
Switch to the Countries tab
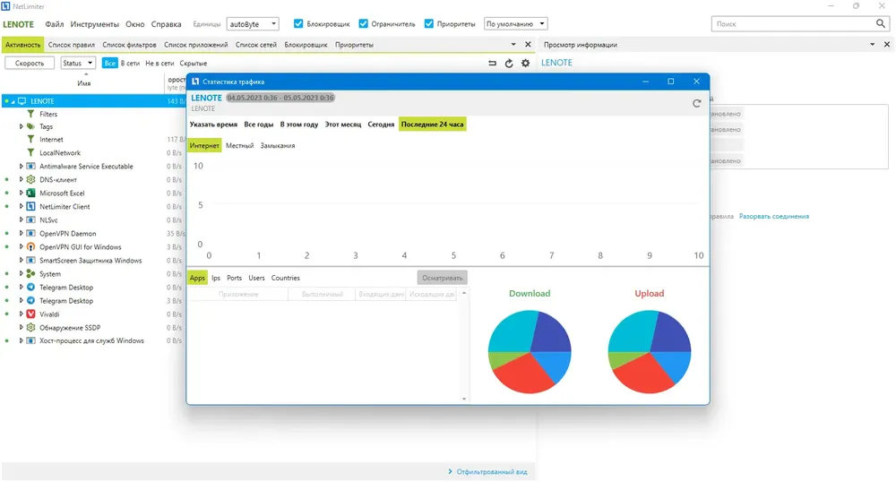pyautogui.click(x=285, y=278)
